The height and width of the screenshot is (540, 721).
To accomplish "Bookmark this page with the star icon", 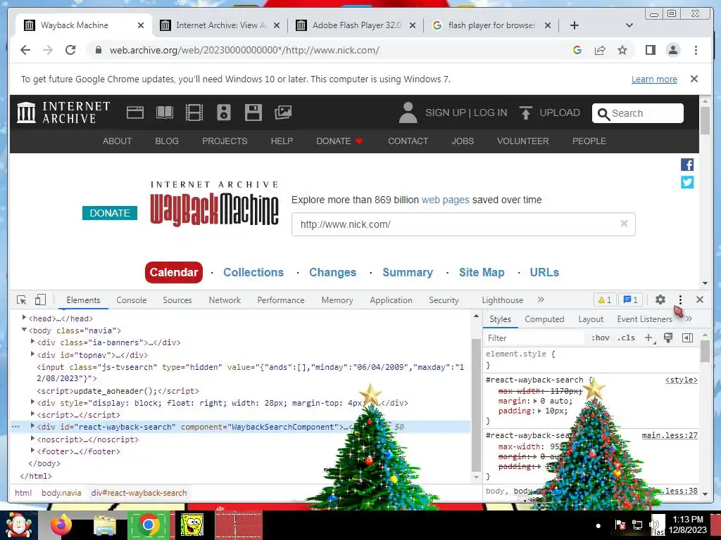I will 622,50.
